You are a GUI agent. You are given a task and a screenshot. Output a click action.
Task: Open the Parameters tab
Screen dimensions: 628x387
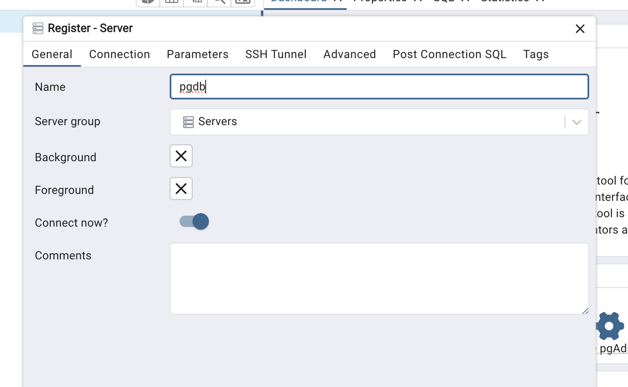(x=197, y=54)
